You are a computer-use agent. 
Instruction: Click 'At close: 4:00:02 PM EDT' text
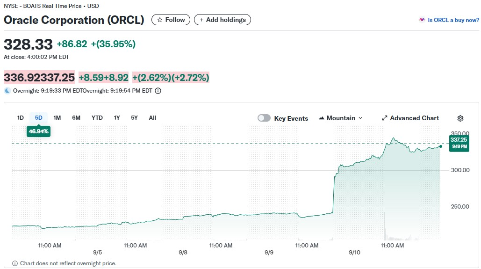(36, 57)
